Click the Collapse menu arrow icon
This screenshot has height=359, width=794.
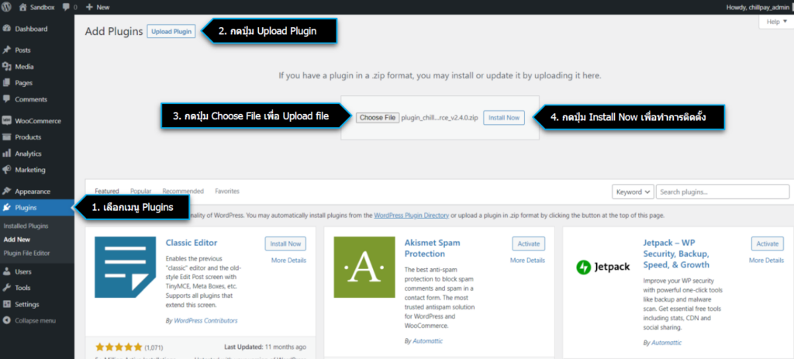coord(6,320)
